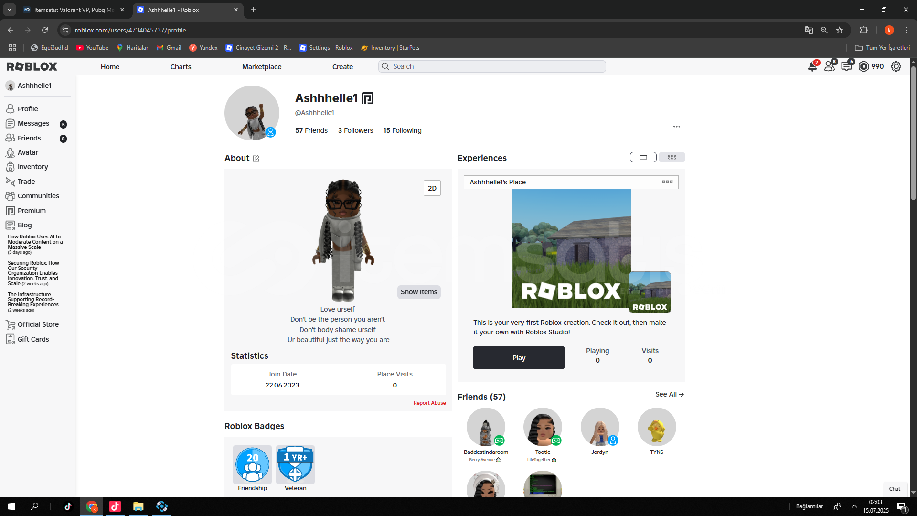Click the Ashhhelle1's Place game thumbnail
The image size is (917, 516).
point(571,248)
